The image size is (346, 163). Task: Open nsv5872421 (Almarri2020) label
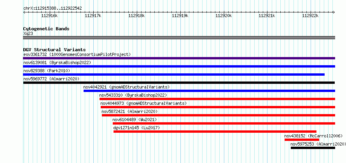point(130,111)
